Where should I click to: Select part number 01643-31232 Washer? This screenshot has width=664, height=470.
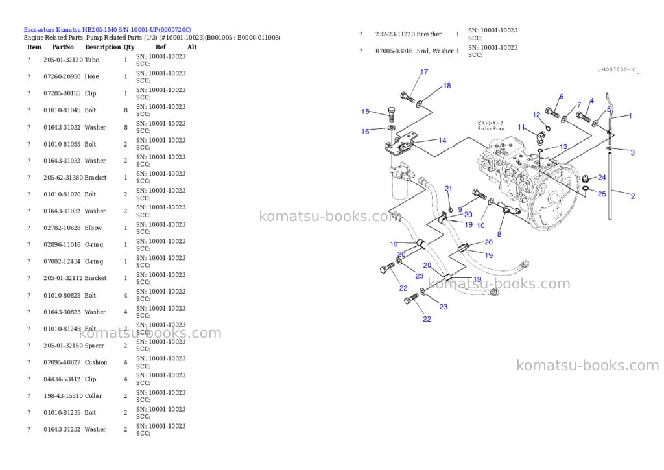point(75,429)
